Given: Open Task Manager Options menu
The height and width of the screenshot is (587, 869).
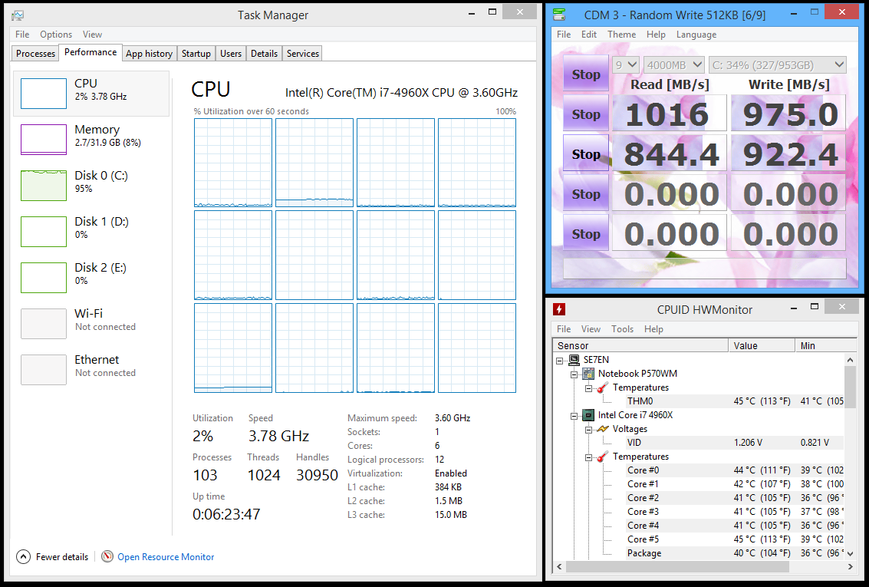Looking at the screenshot, I should [x=56, y=35].
